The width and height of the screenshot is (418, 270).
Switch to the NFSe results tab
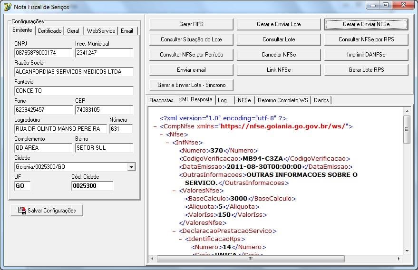click(244, 100)
